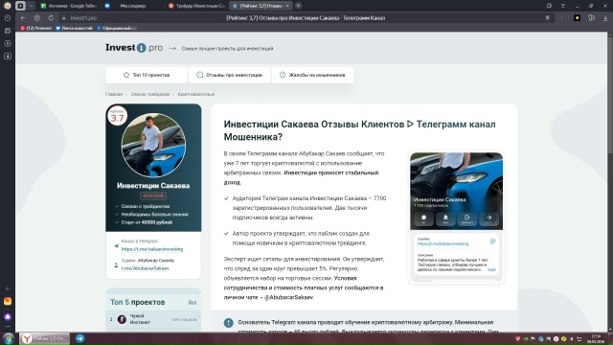Open the 'Топ 10 проектов' menu item
Viewport: 613px width, 345px height.
(x=147, y=75)
